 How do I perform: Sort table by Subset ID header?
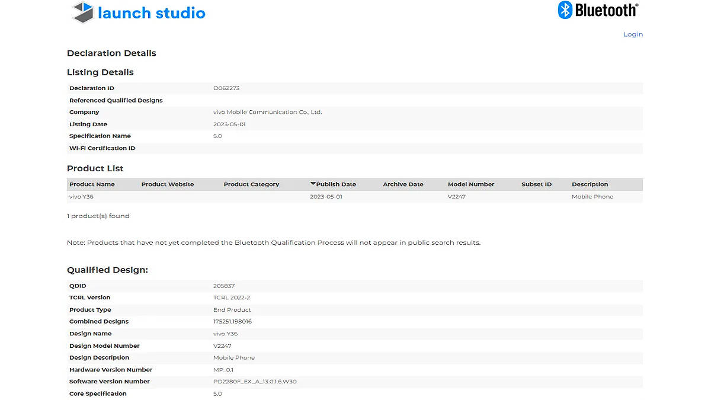536,184
